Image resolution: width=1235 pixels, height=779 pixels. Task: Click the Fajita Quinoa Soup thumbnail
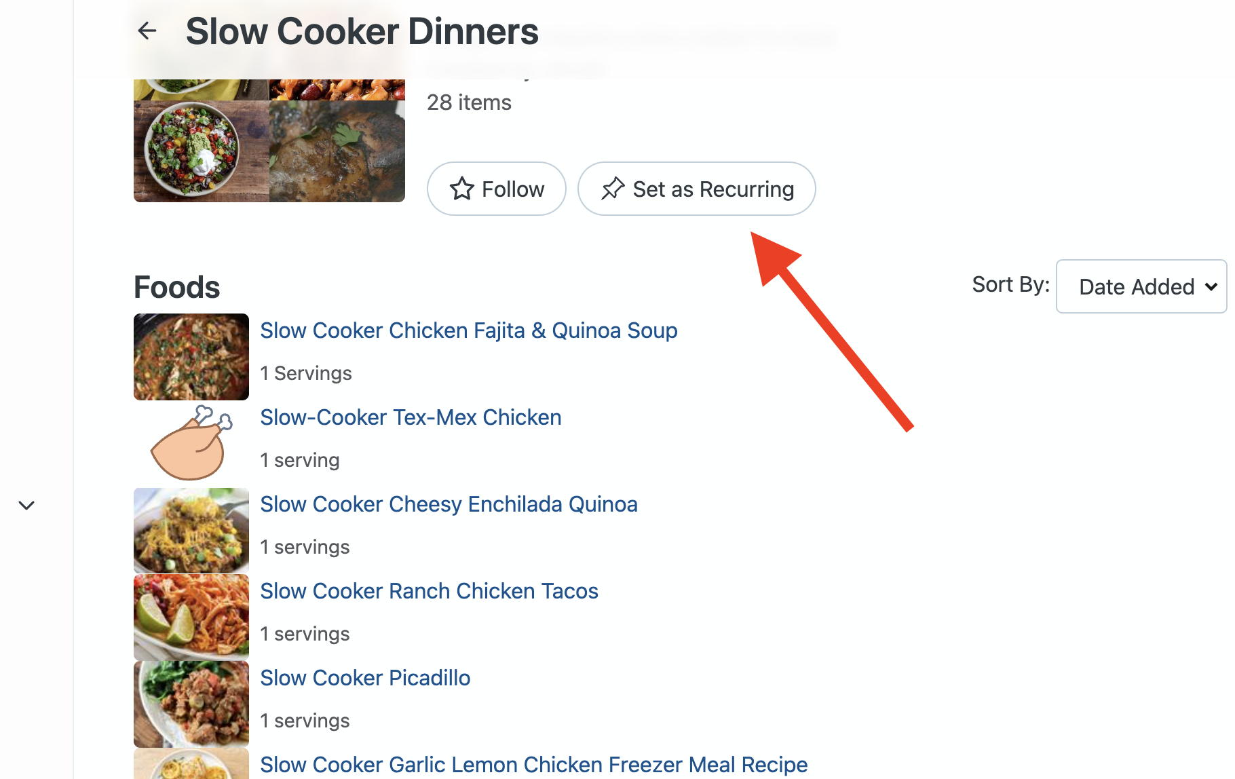tap(191, 356)
